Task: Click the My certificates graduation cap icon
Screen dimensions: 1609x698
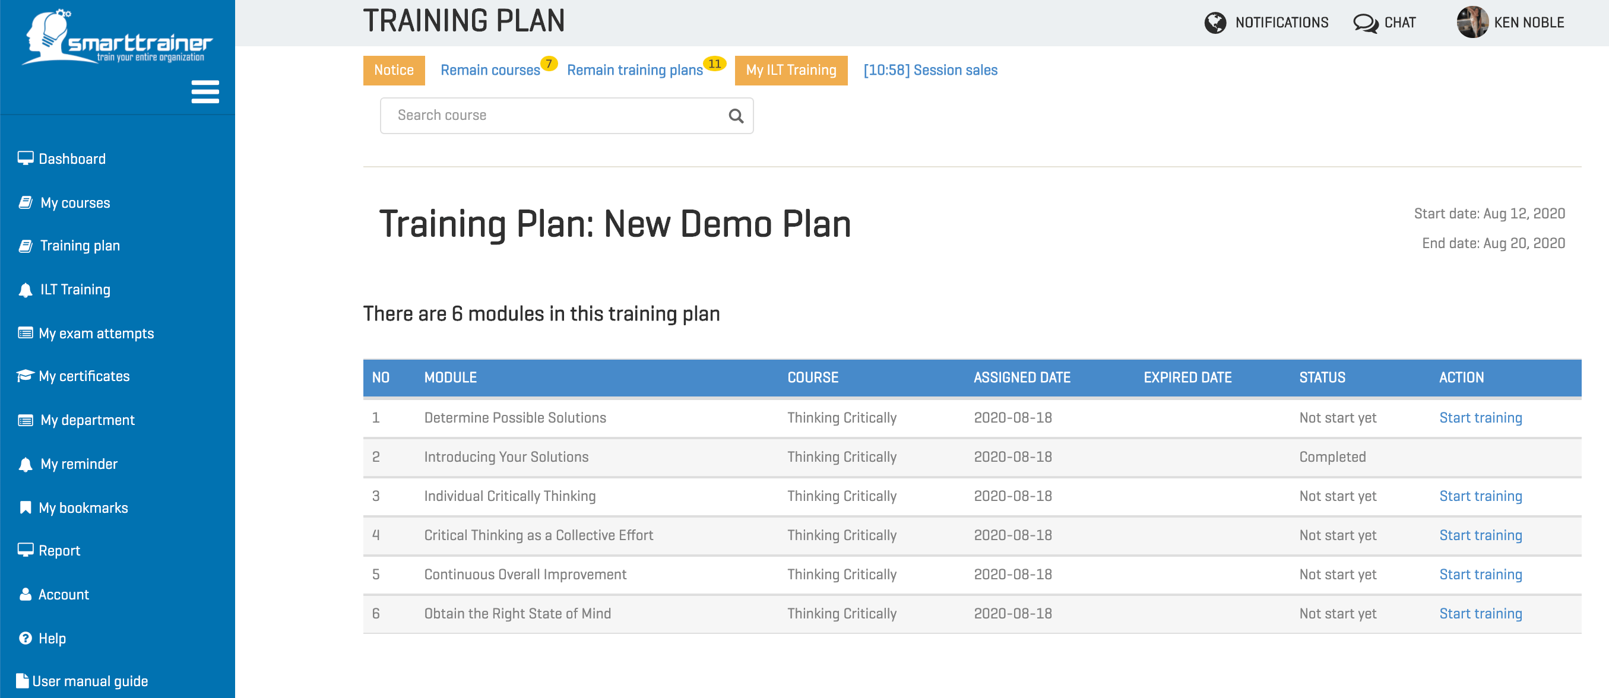Action: [x=25, y=375]
